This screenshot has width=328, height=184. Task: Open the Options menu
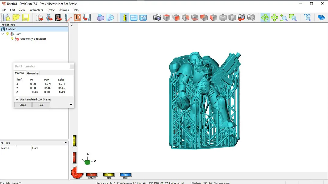[63, 10]
